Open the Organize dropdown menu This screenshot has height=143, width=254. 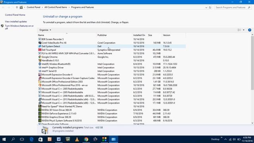point(45,30)
